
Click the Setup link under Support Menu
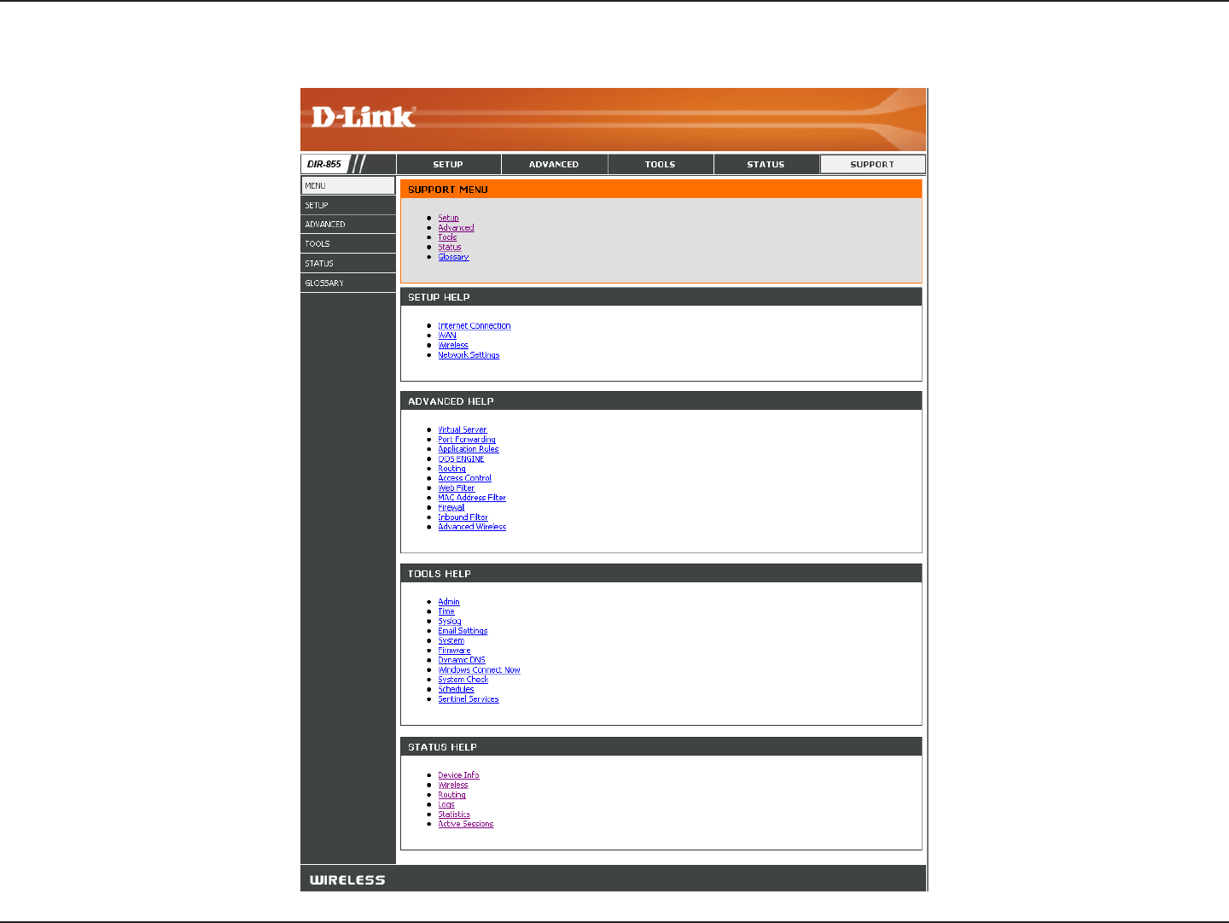(448, 218)
